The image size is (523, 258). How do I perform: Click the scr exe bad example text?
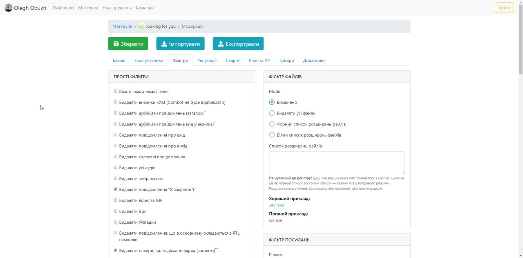coord(275,220)
